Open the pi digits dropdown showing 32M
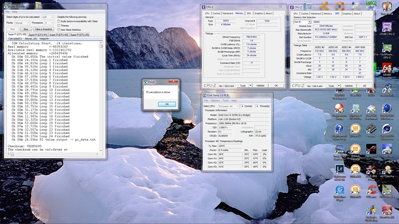Image resolution: width=399 pixels, height=224 pixels. click(47, 17)
